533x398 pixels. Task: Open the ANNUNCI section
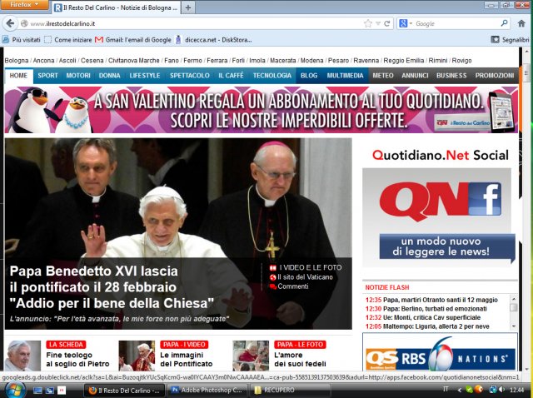click(415, 76)
